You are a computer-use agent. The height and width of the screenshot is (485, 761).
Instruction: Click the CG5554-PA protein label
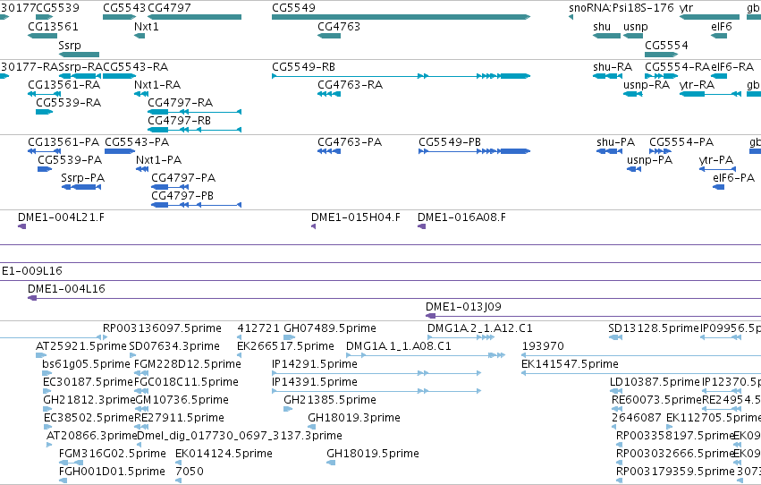[x=681, y=142]
